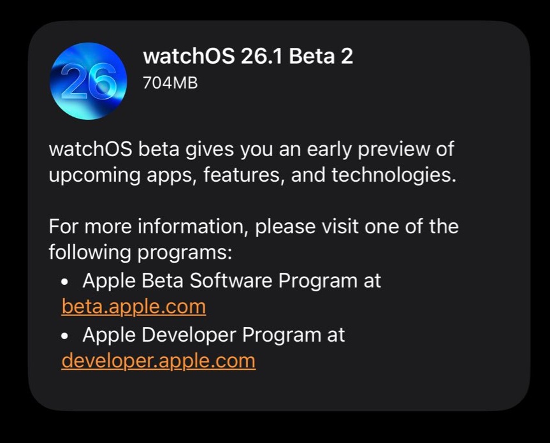550x443 pixels.
Task: Open the beta.apple.com link
Action: pyautogui.click(x=134, y=307)
